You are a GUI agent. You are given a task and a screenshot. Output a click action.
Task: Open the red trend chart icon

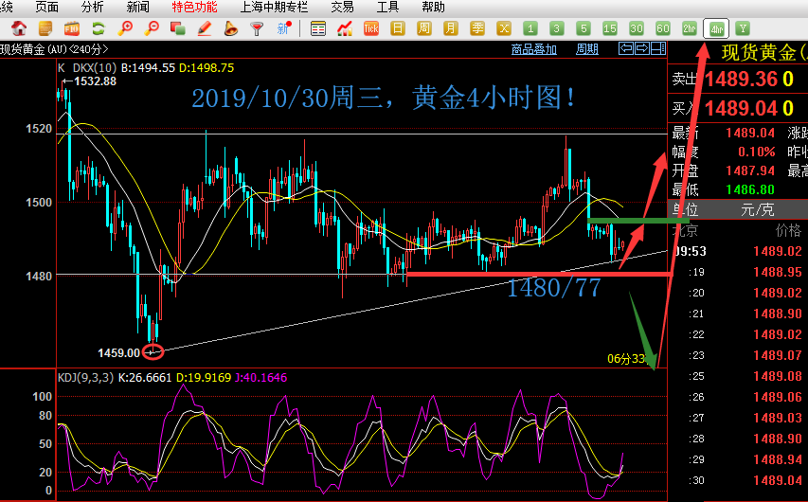tap(344, 28)
